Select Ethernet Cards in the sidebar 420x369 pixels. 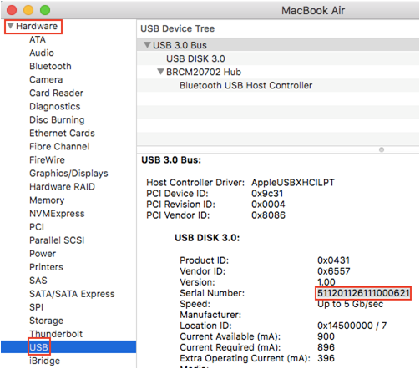(x=62, y=133)
